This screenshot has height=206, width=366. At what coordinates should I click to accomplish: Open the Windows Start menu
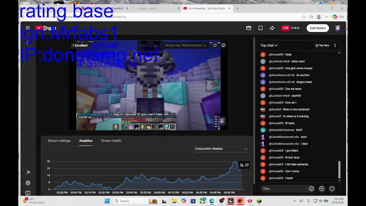click(107, 201)
